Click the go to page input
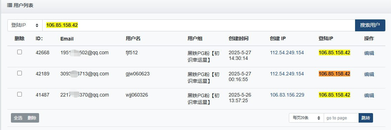The width and height of the screenshot is (391, 130). coord(341,118)
